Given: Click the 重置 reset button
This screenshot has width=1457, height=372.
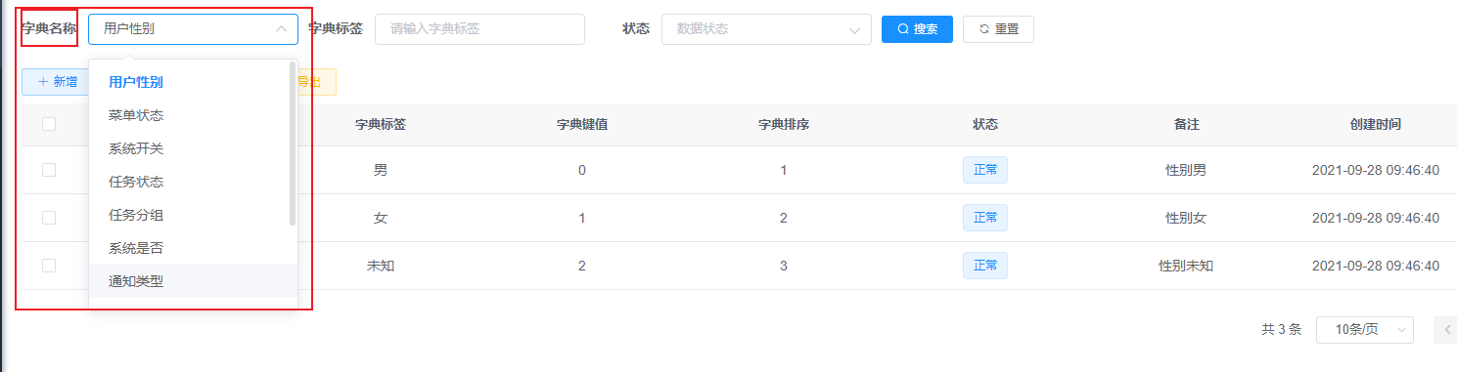Looking at the screenshot, I should (998, 29).
